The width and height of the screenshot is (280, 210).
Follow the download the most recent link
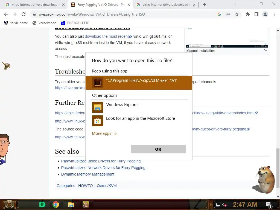click(x=108, y=36)
